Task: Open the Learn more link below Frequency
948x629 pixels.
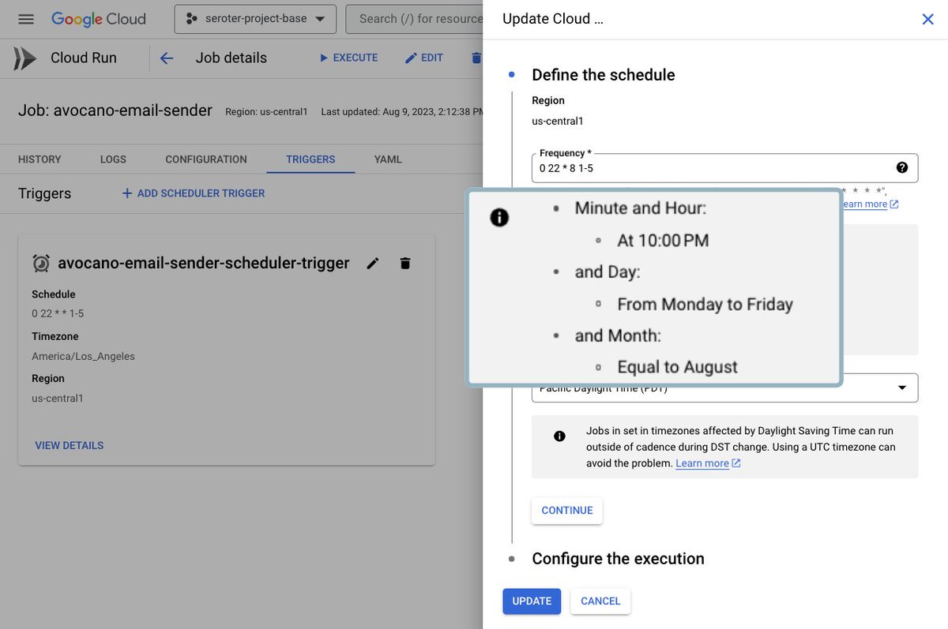Action: click(870, 204)
